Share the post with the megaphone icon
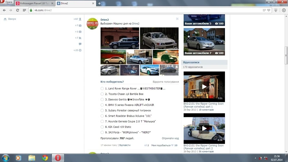The image size is (288, 162). [x=145, y=145]
